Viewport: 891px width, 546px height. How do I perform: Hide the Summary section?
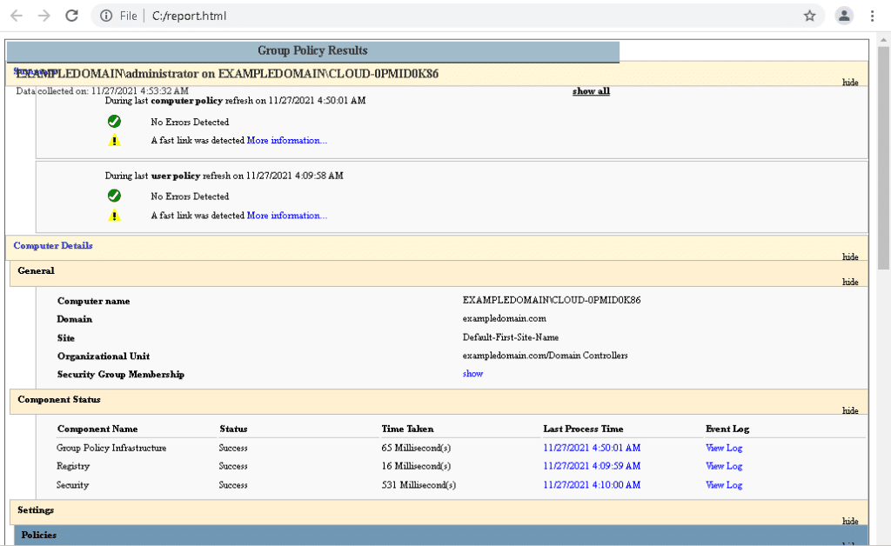(x=850, y=83)
